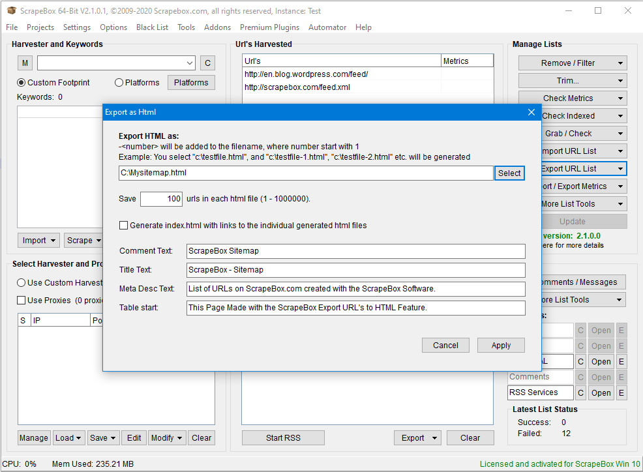The height and width of the screenshot is (472, 643).
Task: Click the Meta Desc Text input field
Action: point(355,289)
